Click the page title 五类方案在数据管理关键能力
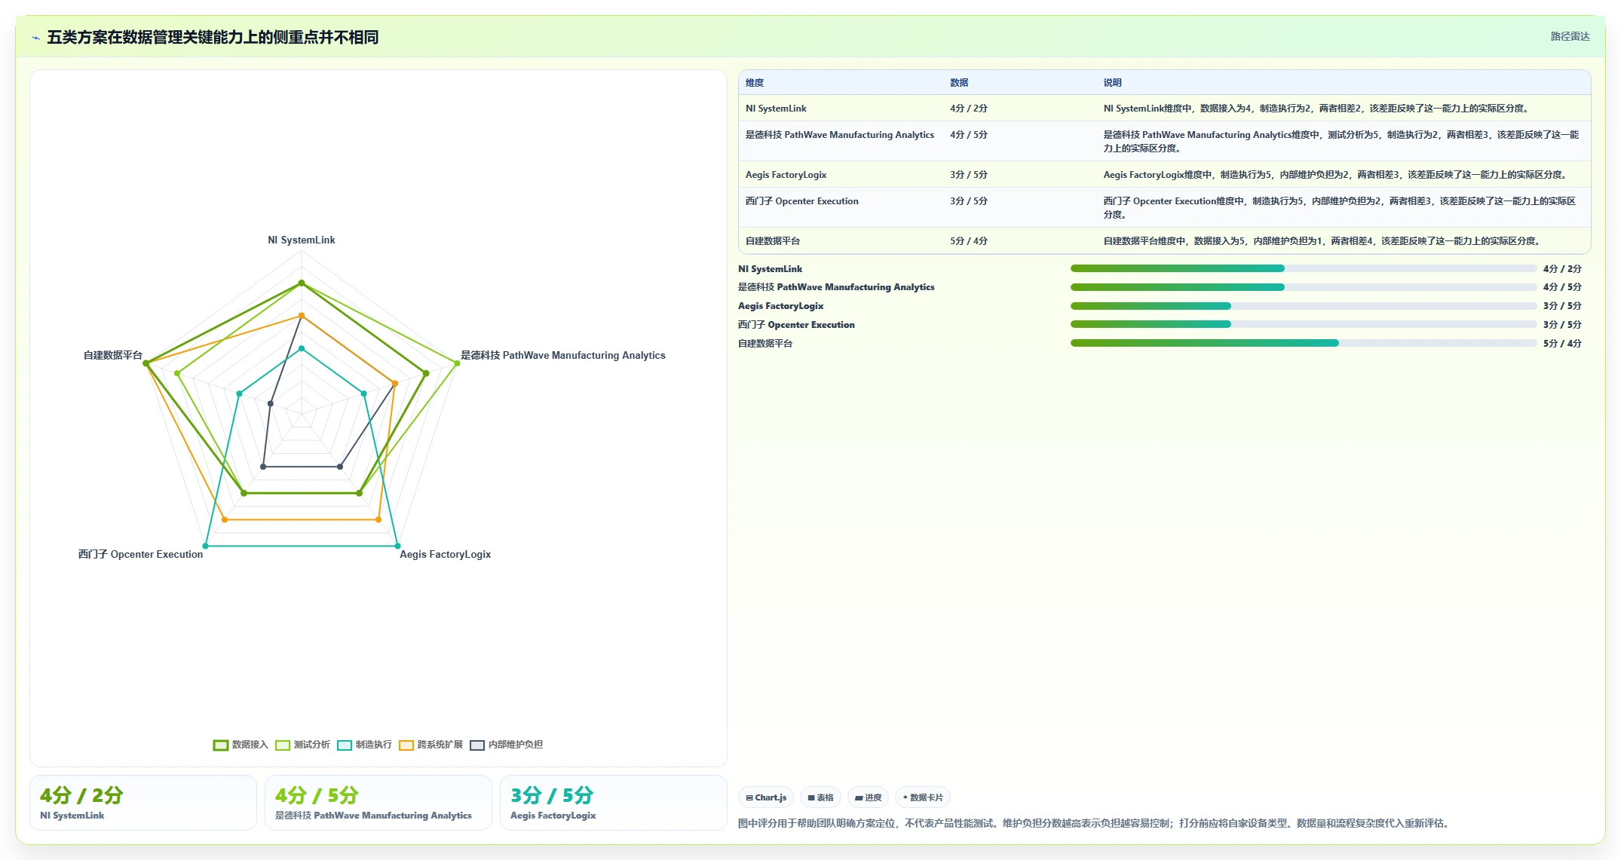This screenshot has height=860, width=1621. (213, 38)
